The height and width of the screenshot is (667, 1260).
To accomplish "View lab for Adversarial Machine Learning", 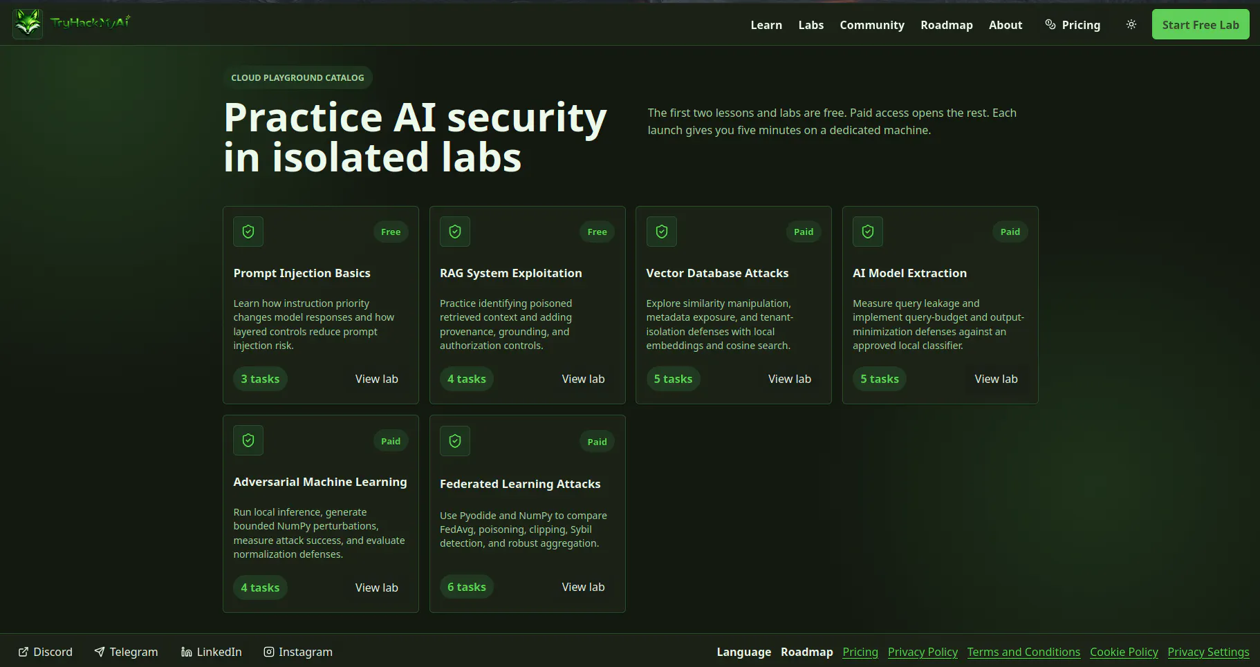I will point(377,588).
